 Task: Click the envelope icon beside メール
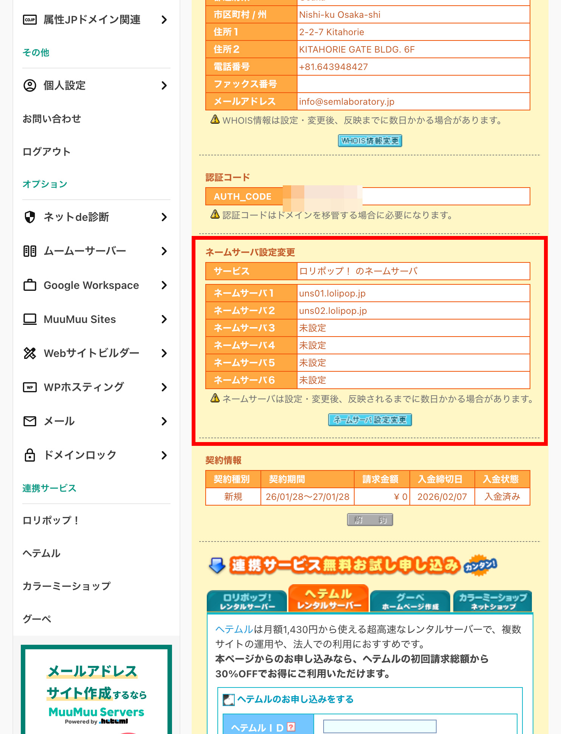[x=30, y=421]
